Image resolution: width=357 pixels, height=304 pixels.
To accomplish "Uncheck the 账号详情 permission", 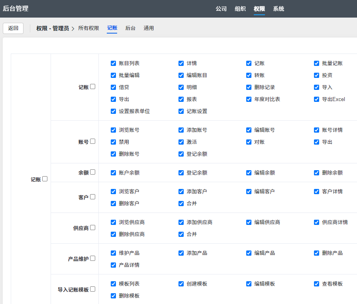I will coord(316,130).
